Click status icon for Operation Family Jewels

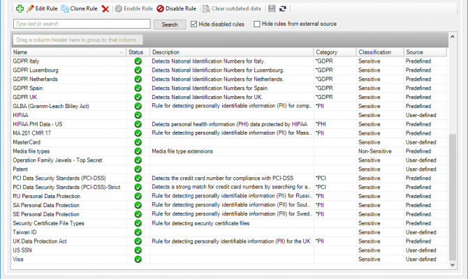pyautogui.click(x=138, y=160)
